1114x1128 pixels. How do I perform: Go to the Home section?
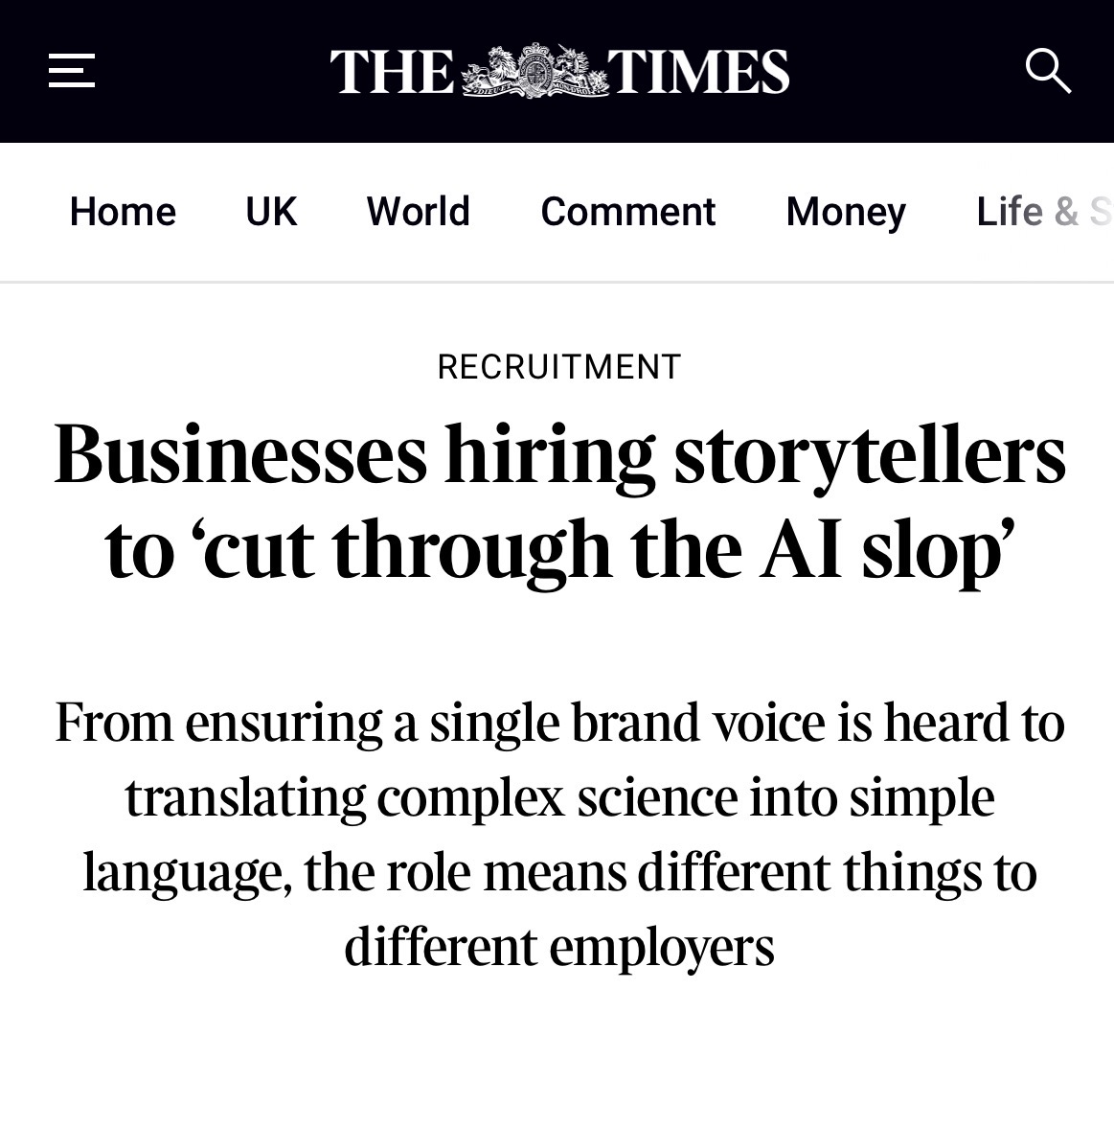[x=123, y=212]
